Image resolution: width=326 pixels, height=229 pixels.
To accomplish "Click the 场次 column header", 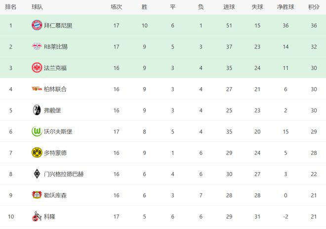I will [x=116, y=7].
